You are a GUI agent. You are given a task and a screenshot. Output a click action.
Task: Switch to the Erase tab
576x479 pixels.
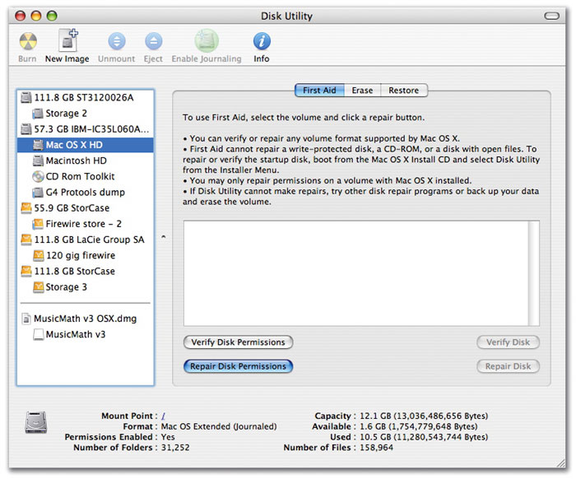pos(362,91)
